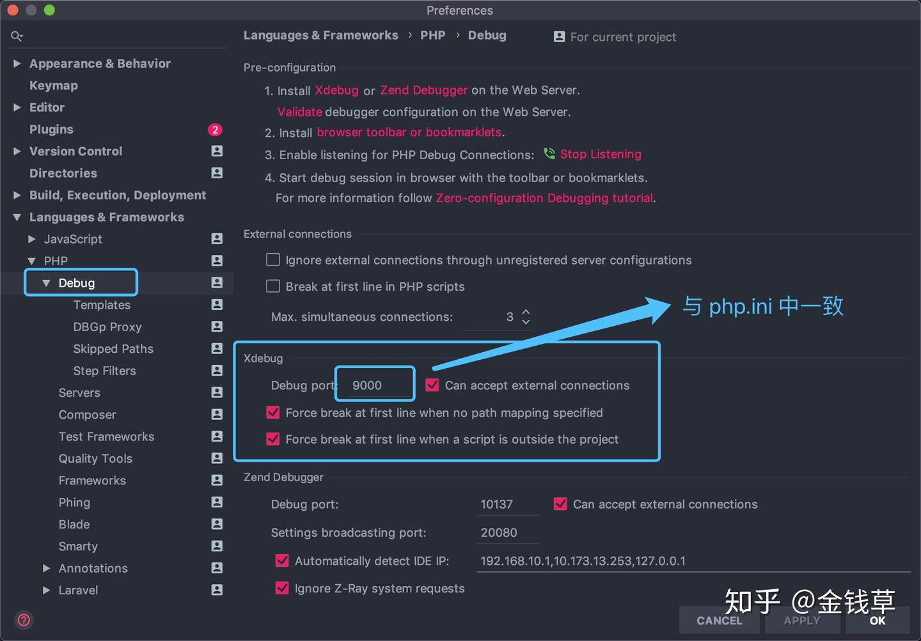Click the phone icon beside Stop Listening
The image size is (921, 641).
coord(549,154)
